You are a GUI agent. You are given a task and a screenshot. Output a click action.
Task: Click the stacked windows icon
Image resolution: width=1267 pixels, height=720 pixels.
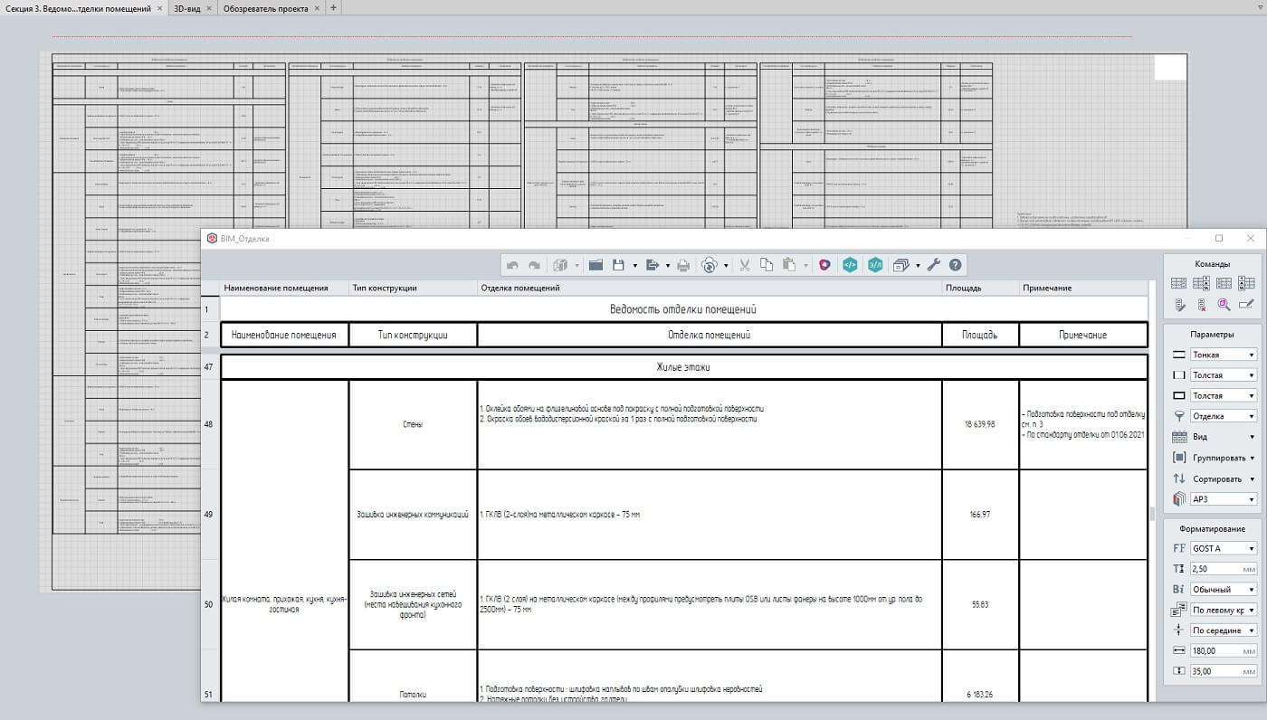point(900,265)
